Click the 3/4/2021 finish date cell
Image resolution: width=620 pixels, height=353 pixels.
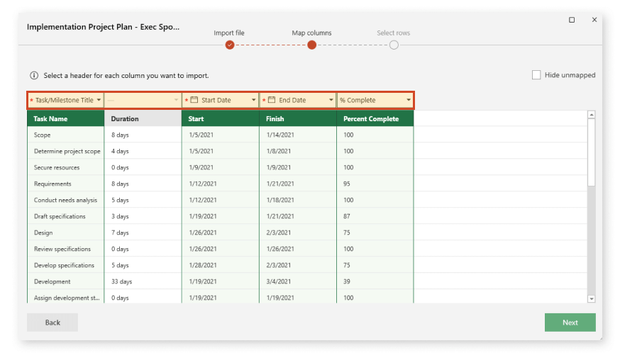point(298,281)
